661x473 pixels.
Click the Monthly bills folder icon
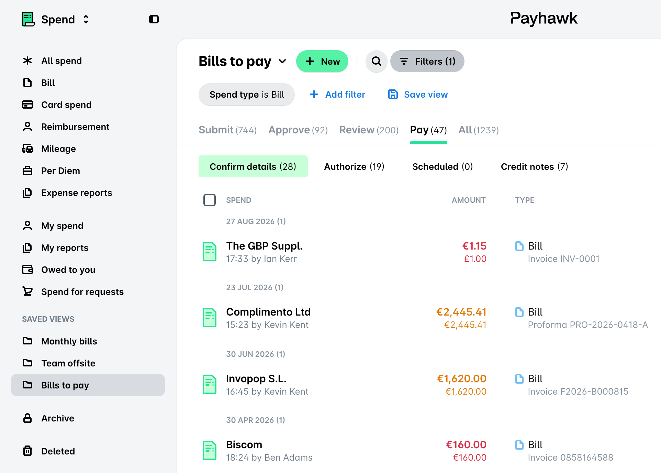pos(27,341)
